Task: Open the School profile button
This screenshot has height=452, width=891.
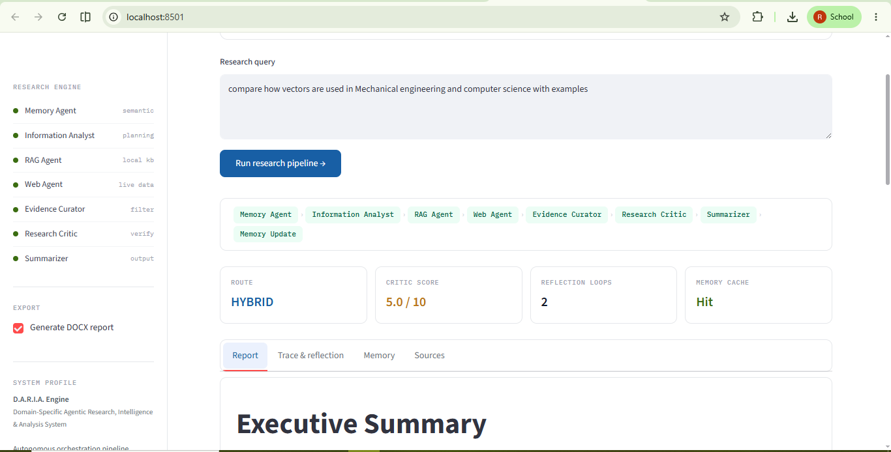Action: tap(834, 17)
